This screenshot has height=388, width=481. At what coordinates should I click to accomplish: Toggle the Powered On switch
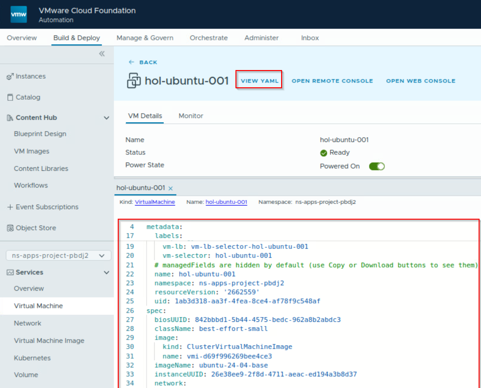tap(377, 165)
